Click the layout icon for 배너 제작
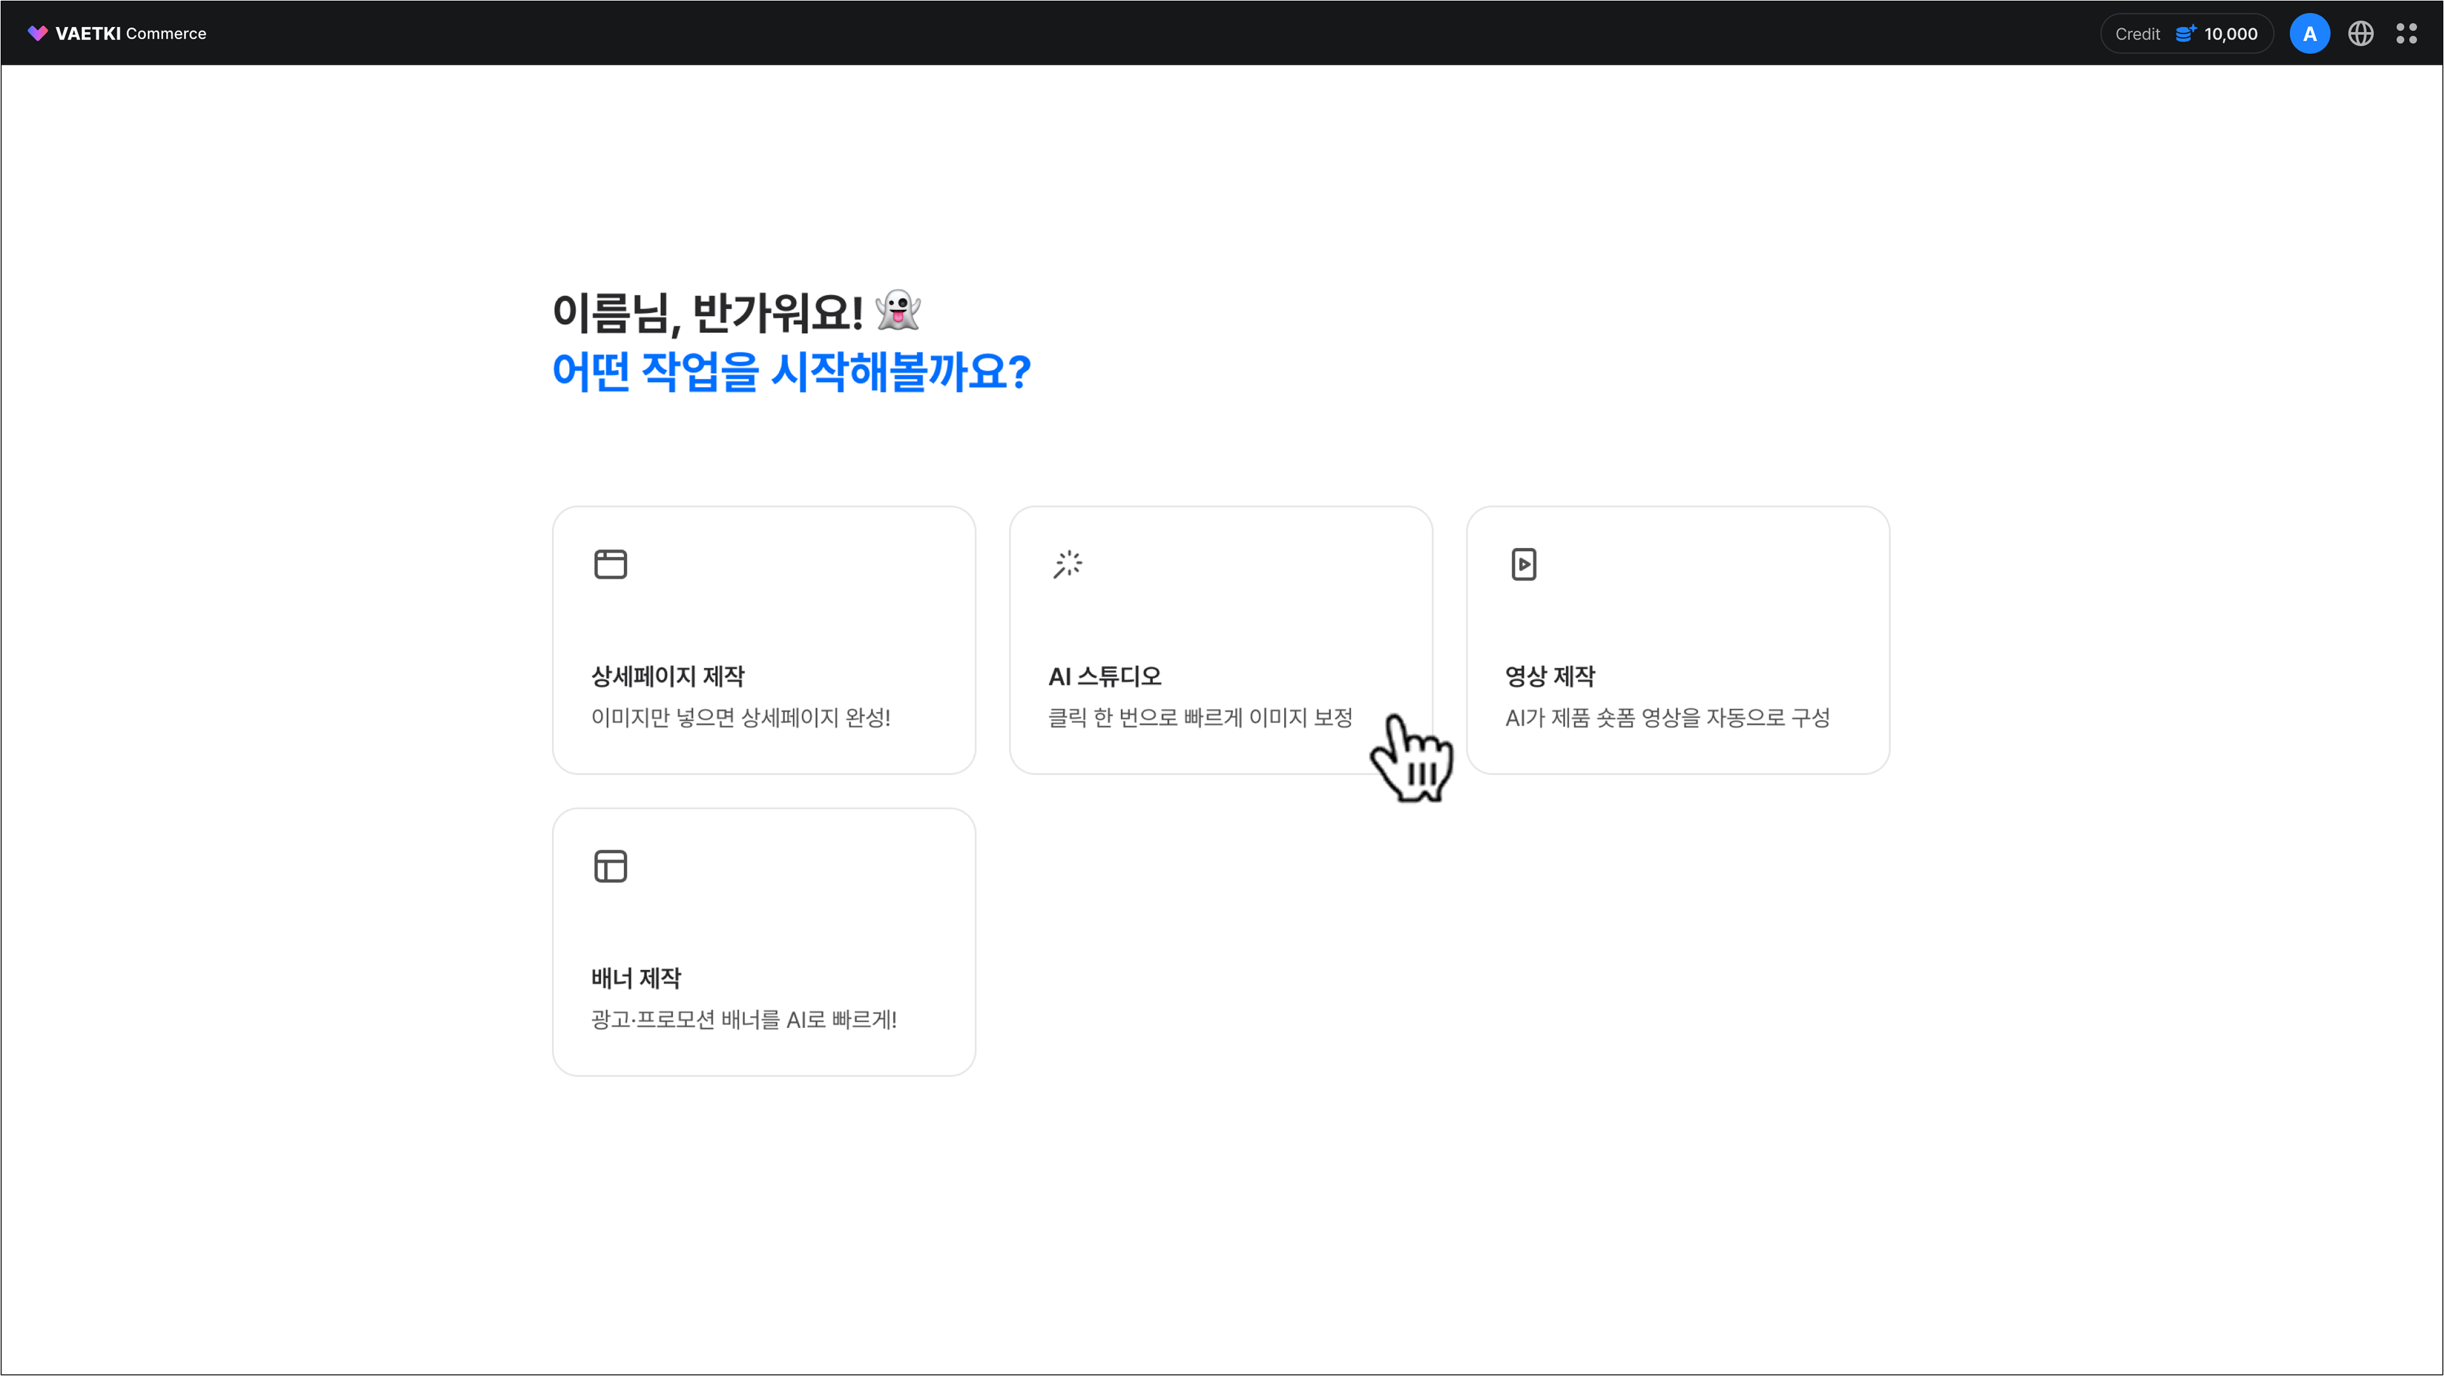 click(x=610, y=866)
